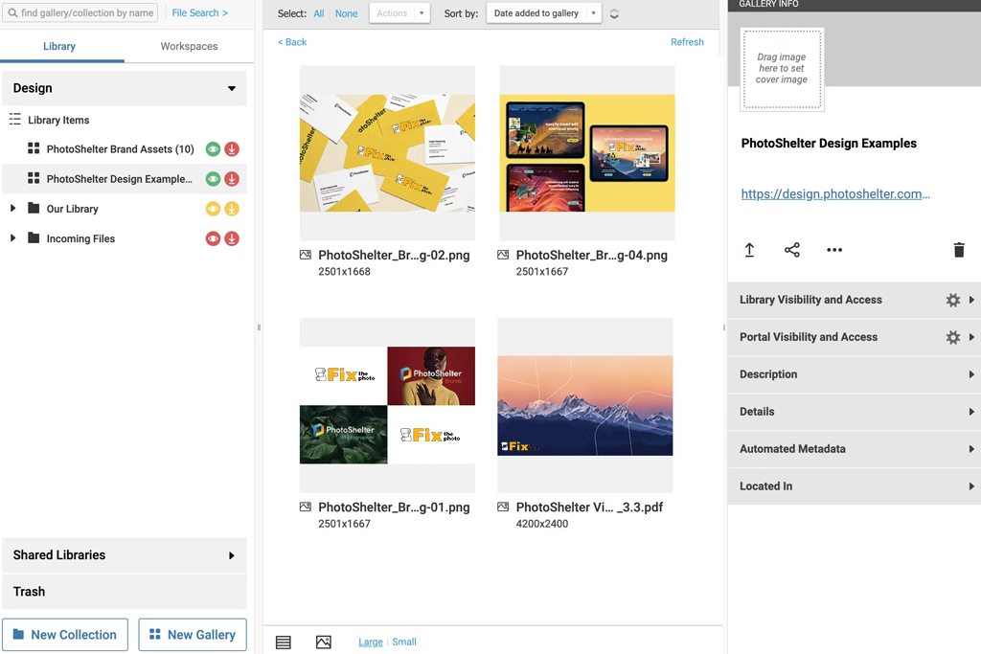Image resolution: width=981 pixels, height=654 pixels.
Task: Click the New Gallery button
Action: click(x=193, y=635)
